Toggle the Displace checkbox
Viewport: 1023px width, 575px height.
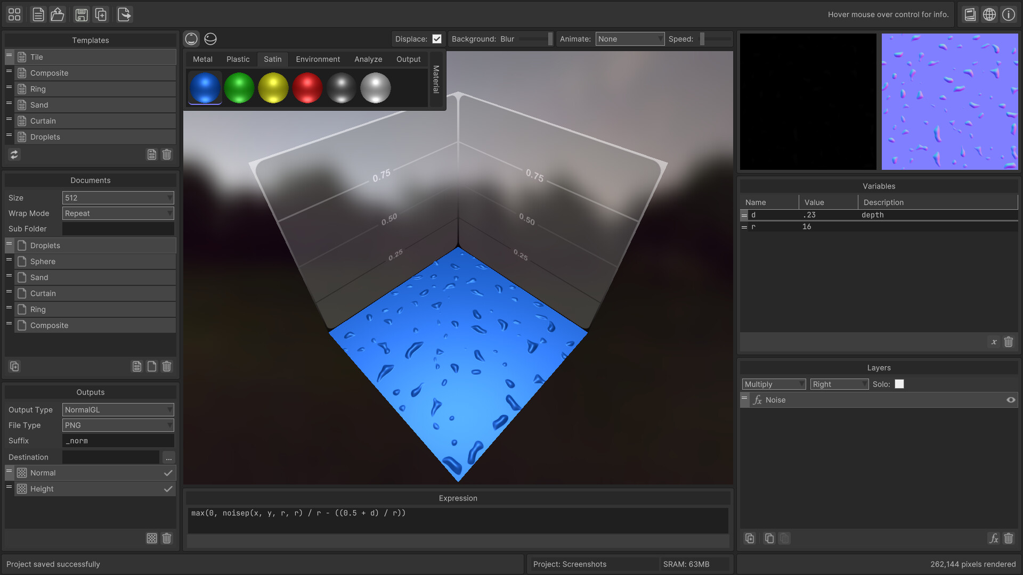pyautogui.click(x=437, y=39)
